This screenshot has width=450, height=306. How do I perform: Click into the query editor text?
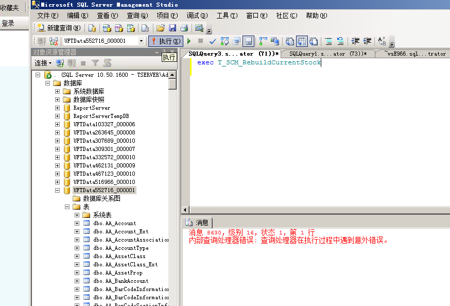coord(259,62)
